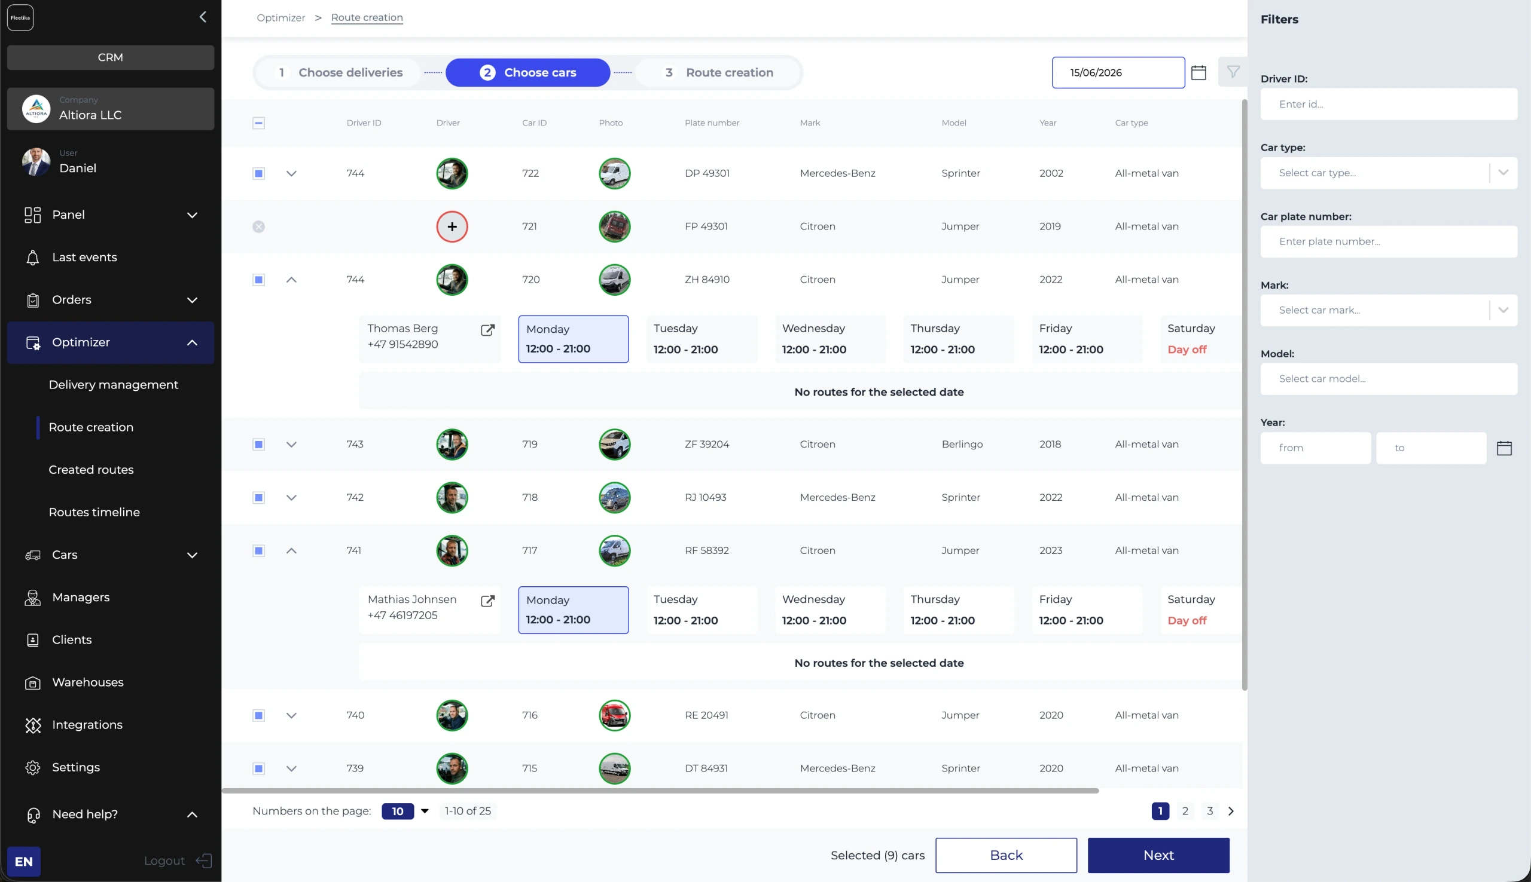This screenshot has height=882, width=1531.
Task: Switch language with the EN button
Action: 24,862
